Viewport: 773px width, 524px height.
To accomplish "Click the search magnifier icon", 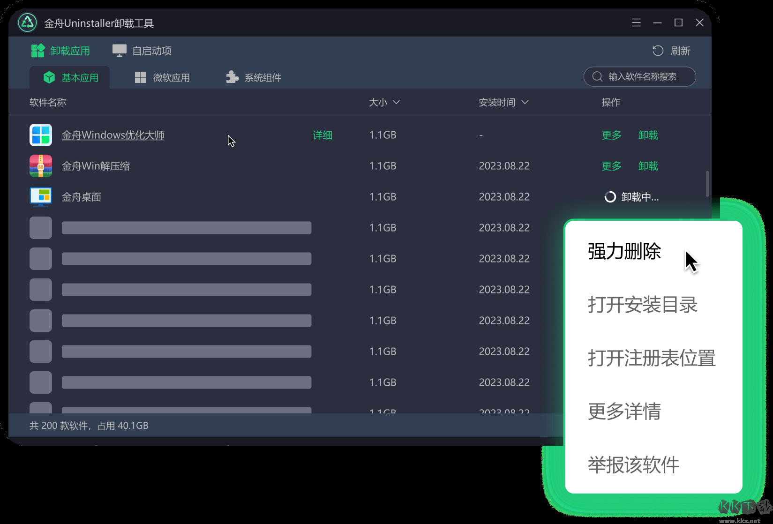I will (597, 76).
